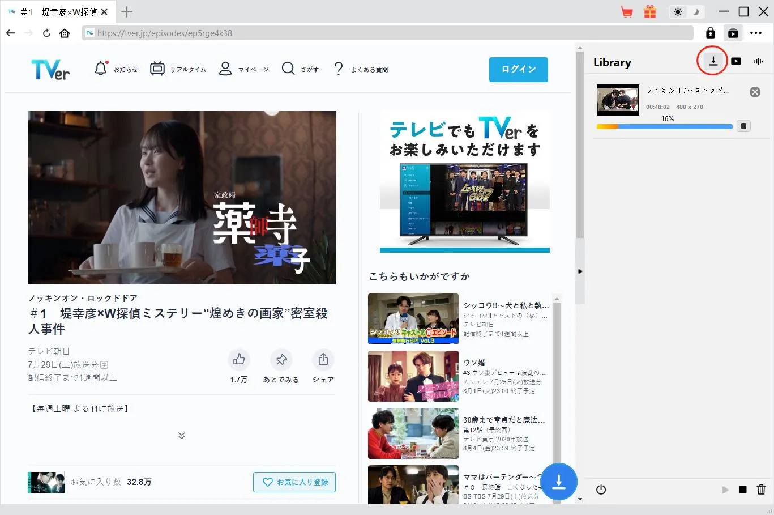Like the episode with thumbs-up button
The image size is (774, 515).
[x=239, y=359]
